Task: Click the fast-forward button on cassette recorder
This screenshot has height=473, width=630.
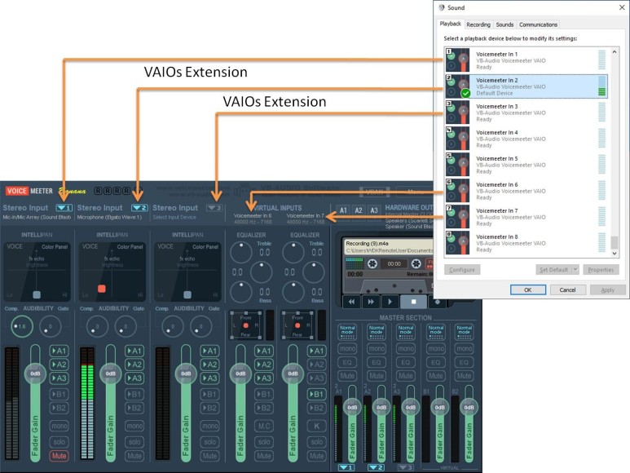Action: (371, 302)
